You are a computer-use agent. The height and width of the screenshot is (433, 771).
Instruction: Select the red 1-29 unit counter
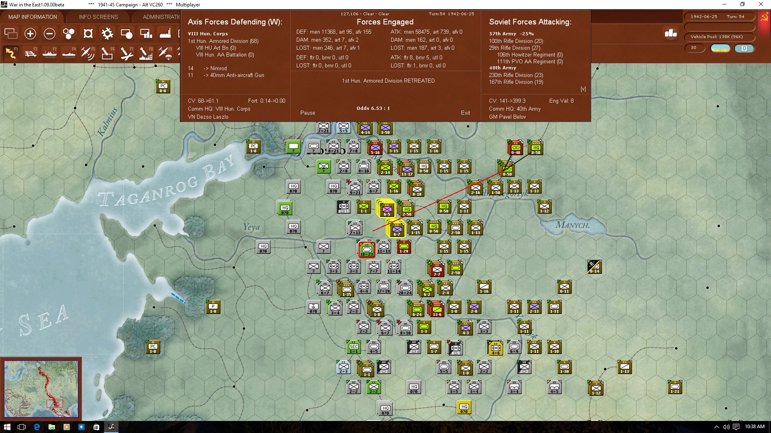tap(404, 247)
